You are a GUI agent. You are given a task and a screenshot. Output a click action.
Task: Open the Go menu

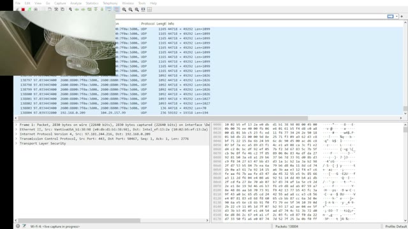pyautogui.click(x=48, y=3)
